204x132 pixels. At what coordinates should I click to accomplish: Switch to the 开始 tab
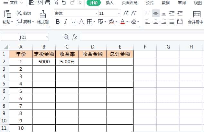pos(94,3)
